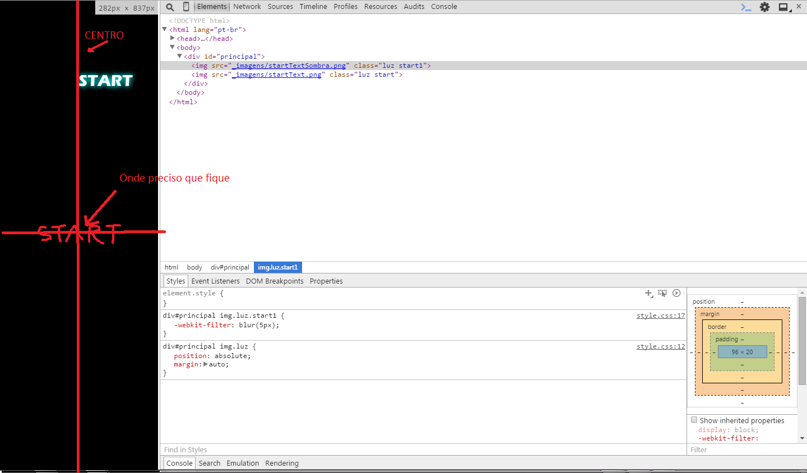Open style.css:17 source link
Image resolution: width=807 pixels, height=473 pixels.
point(660,316)
